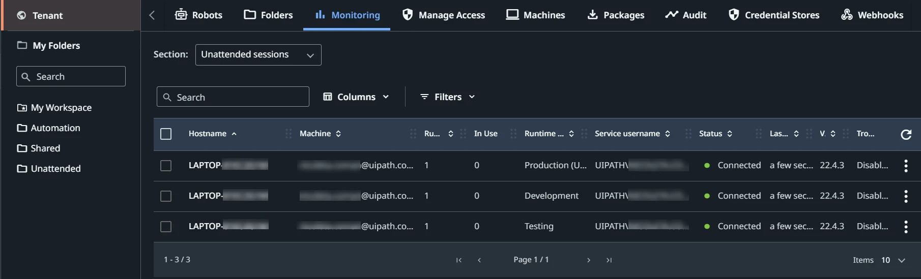Click the sidebar search magnifier icon
The height and width of the screenshot is (279, 921).
point(26,77)
